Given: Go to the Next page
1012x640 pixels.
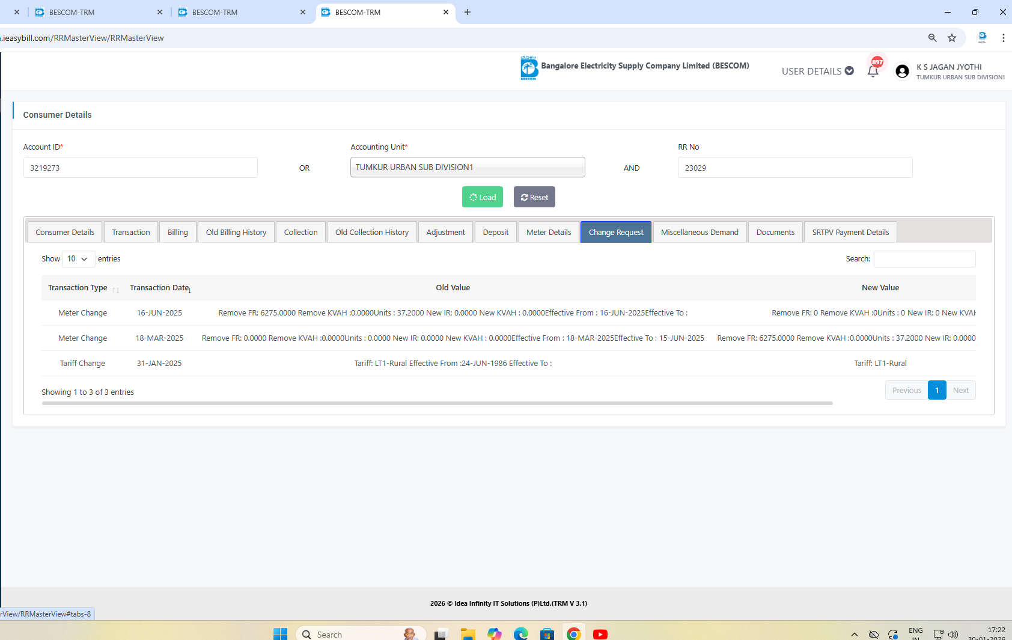Looking at the screenshot, I should tap(961, 390).
